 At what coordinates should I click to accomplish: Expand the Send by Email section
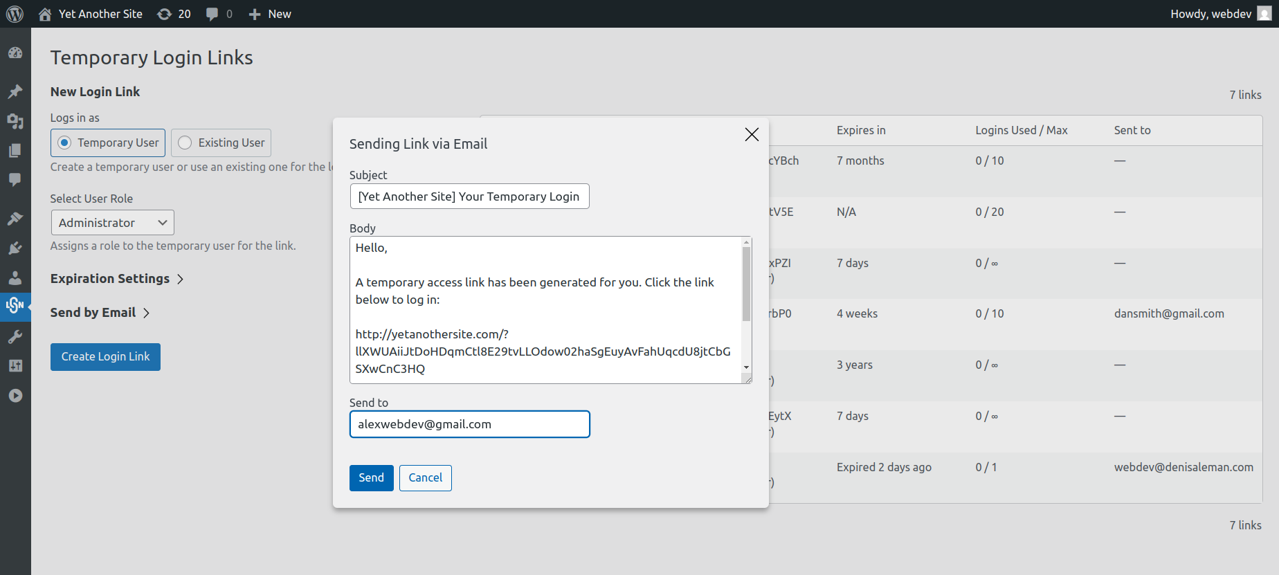(100, 313)
